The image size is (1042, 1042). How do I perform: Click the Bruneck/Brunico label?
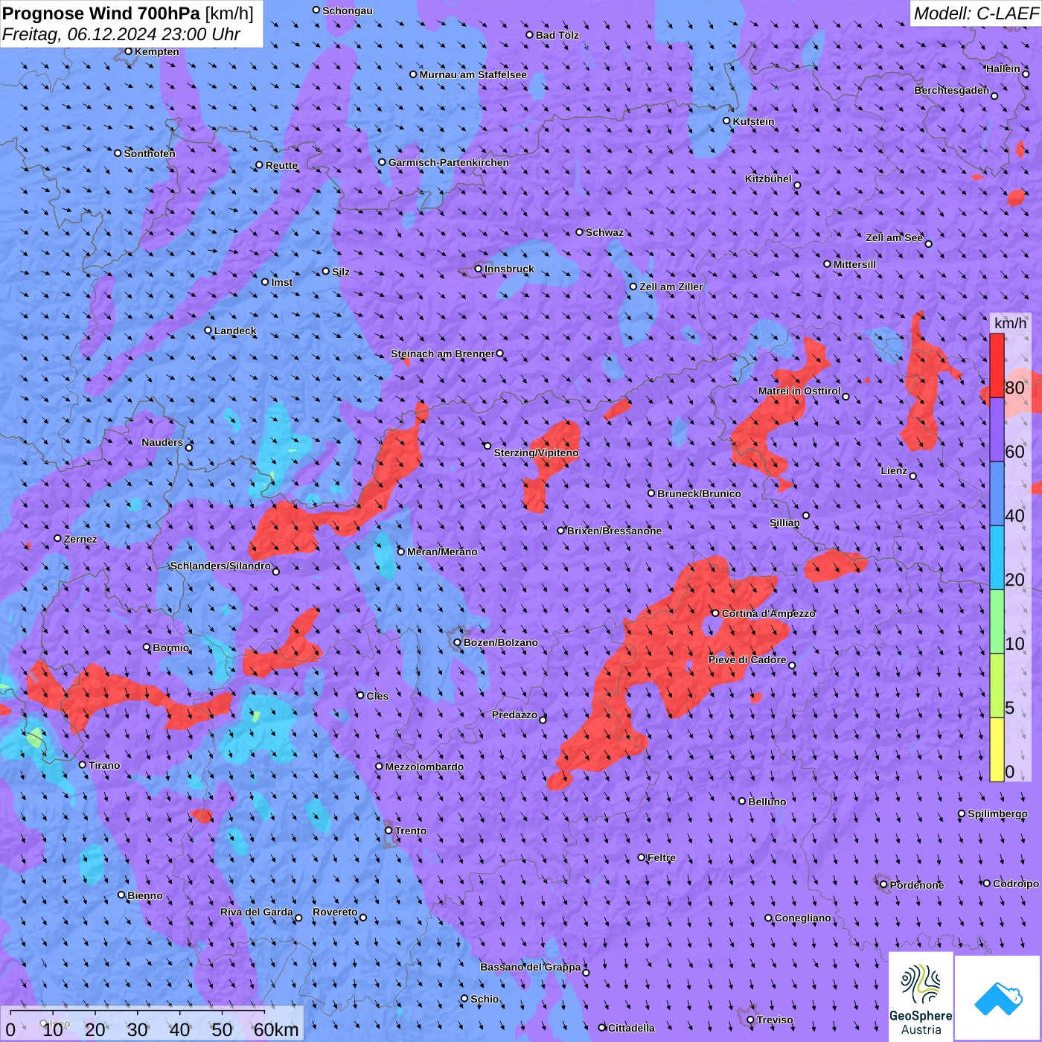699,493
